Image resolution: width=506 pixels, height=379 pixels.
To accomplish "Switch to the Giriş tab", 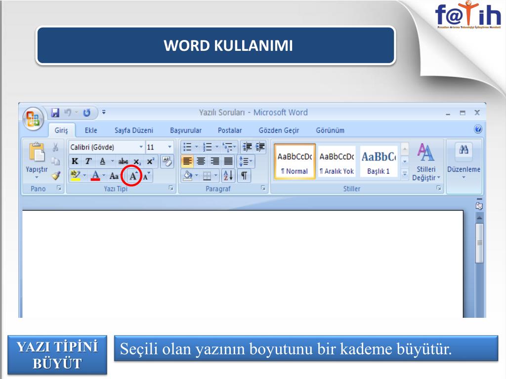I will point(61,130).
